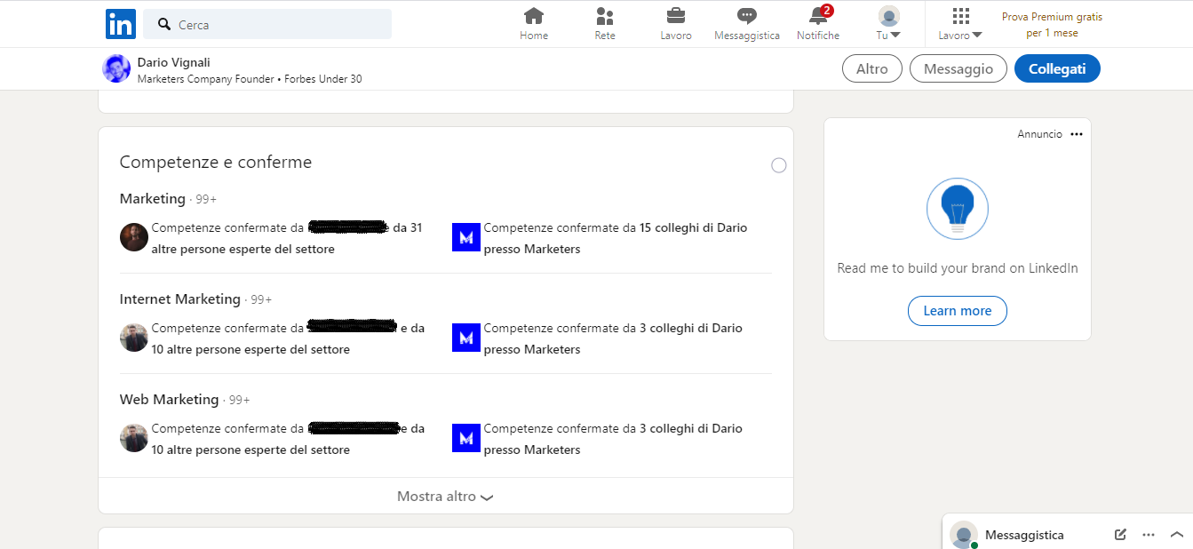Click the circle toggle beside Competenze e conferme
The image size is (1193, 549).
pos(779,165)
